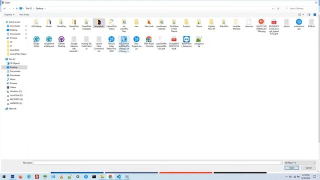Image resolution: width=320 pixels, height=180 pixels.
Task: Click the New folder button
Action: (x=24, y=14)
